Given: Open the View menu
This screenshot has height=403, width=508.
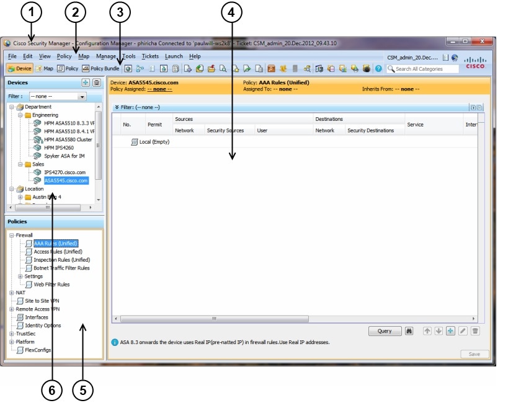Looking at the screenshot, I should click(45, 56).
